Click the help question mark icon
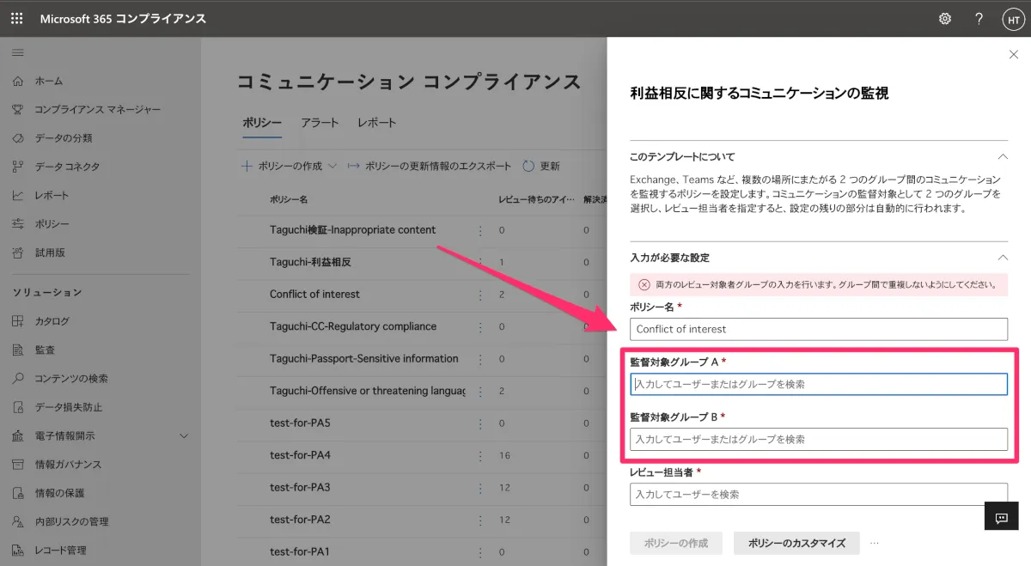The image size is (1031, 566). click(979, 18)
